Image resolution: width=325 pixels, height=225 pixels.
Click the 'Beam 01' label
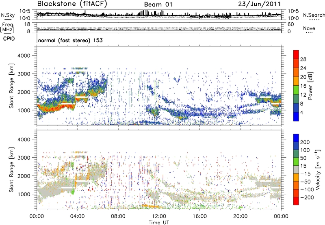pyautogui.click(x=158, y=4)
